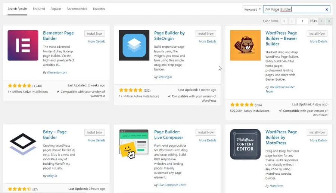Click Beaver Builder's five-star rating
The image size is (336, 193).
point(242,105)
